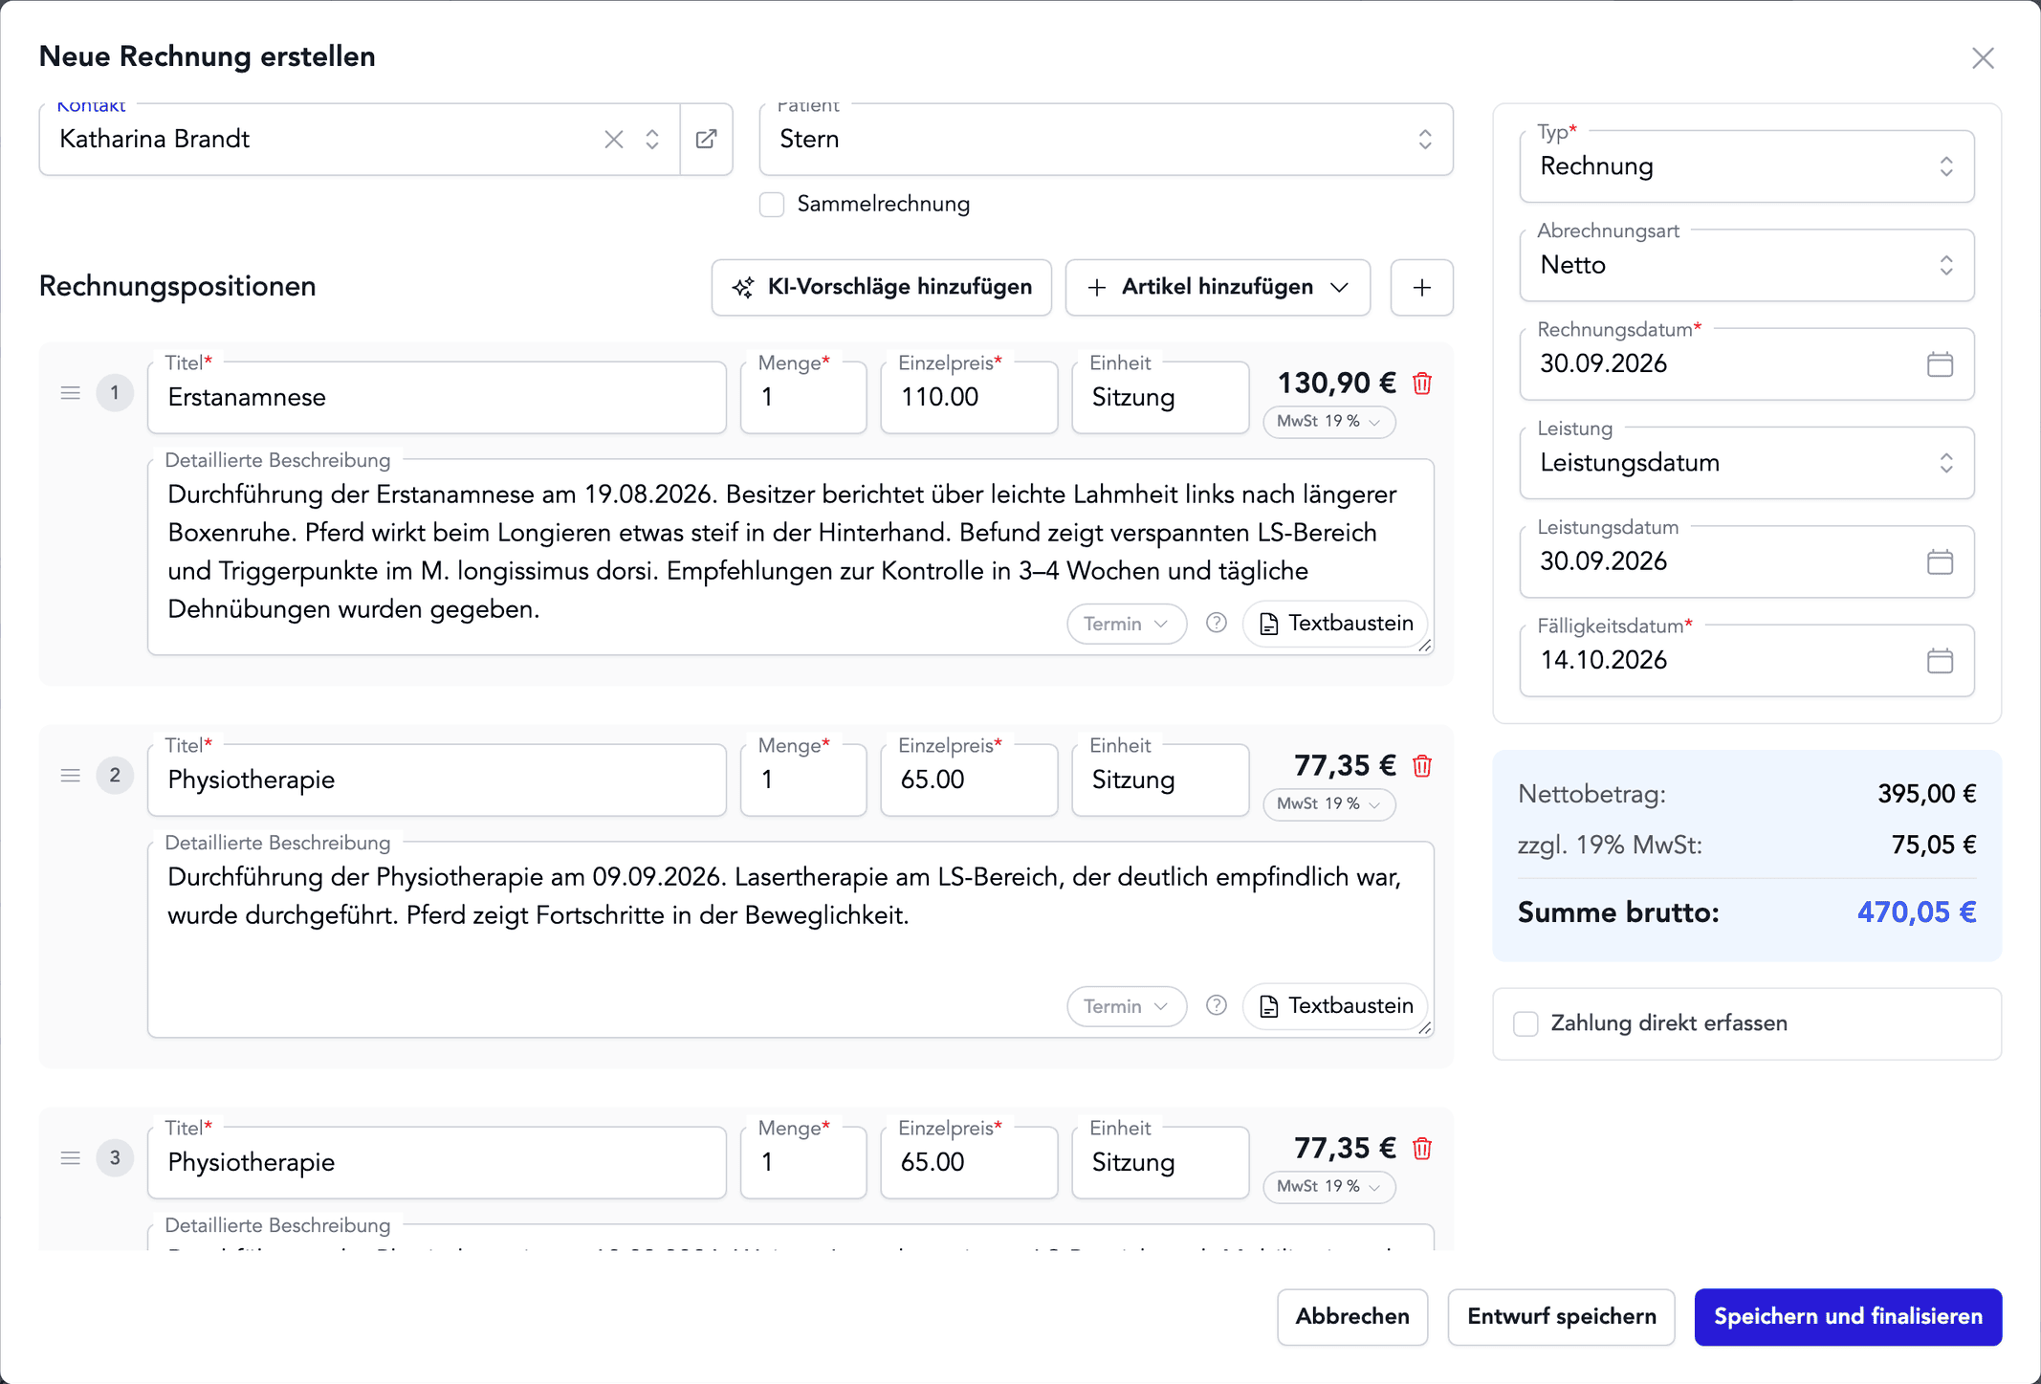Click Entwurf speichern

[x=1561, y=1317]
